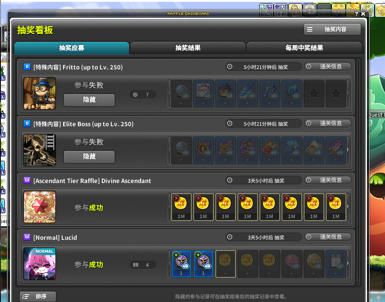385x302 pixels.
Task: Select the purple chain reward in Elite Boss row
Action: click(247, 150)
